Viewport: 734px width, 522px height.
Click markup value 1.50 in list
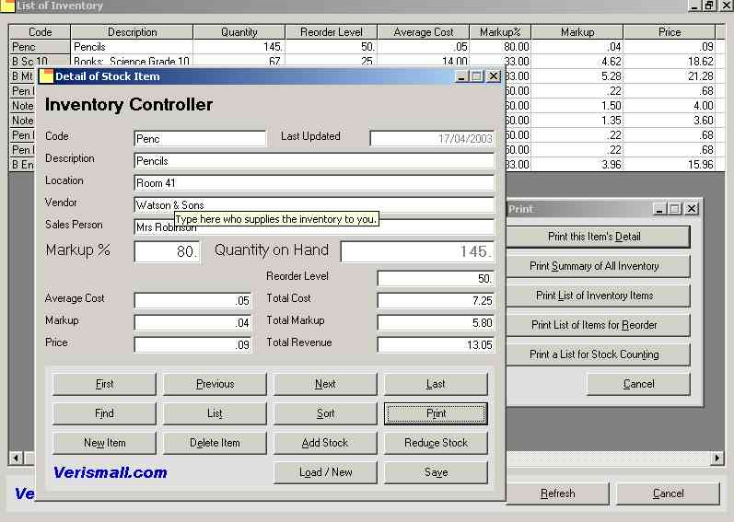tap(577, 105)
